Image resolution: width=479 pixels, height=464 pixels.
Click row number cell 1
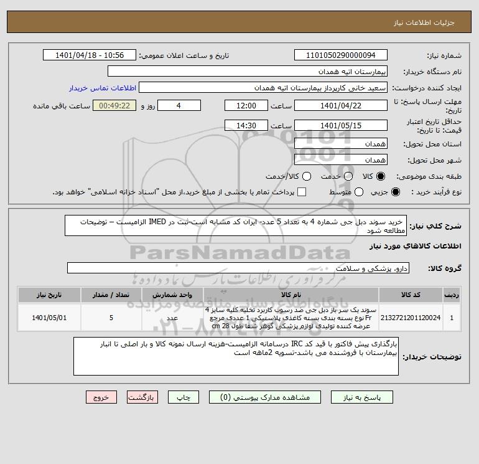pyautogui.click(x=452, y=318)
